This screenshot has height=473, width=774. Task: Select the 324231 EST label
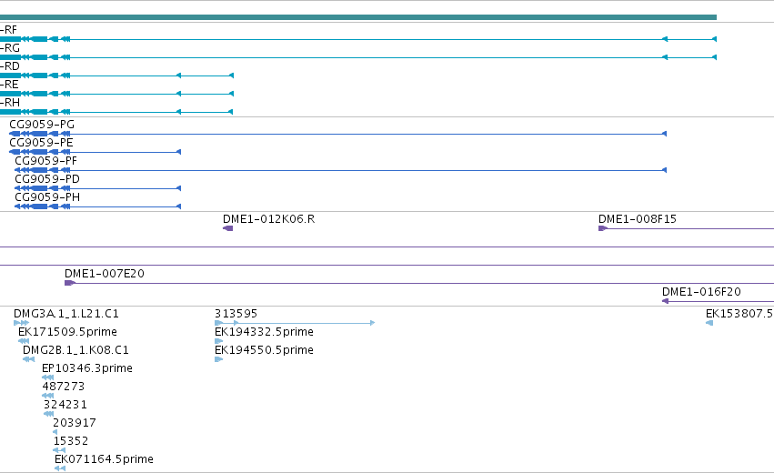(65, 405)
